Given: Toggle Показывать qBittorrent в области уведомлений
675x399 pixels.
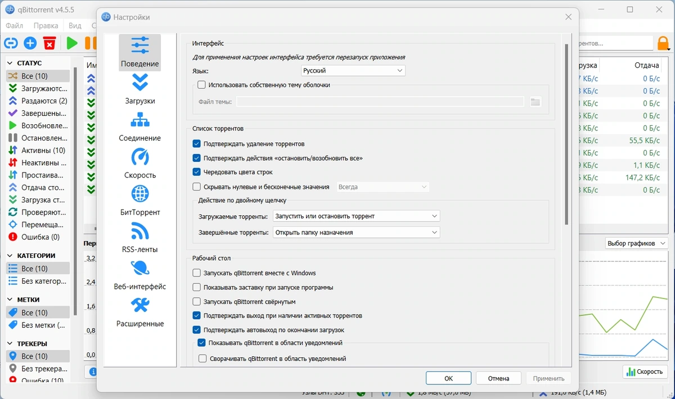Looking at the screenshot, I should [x=201, y=343].
